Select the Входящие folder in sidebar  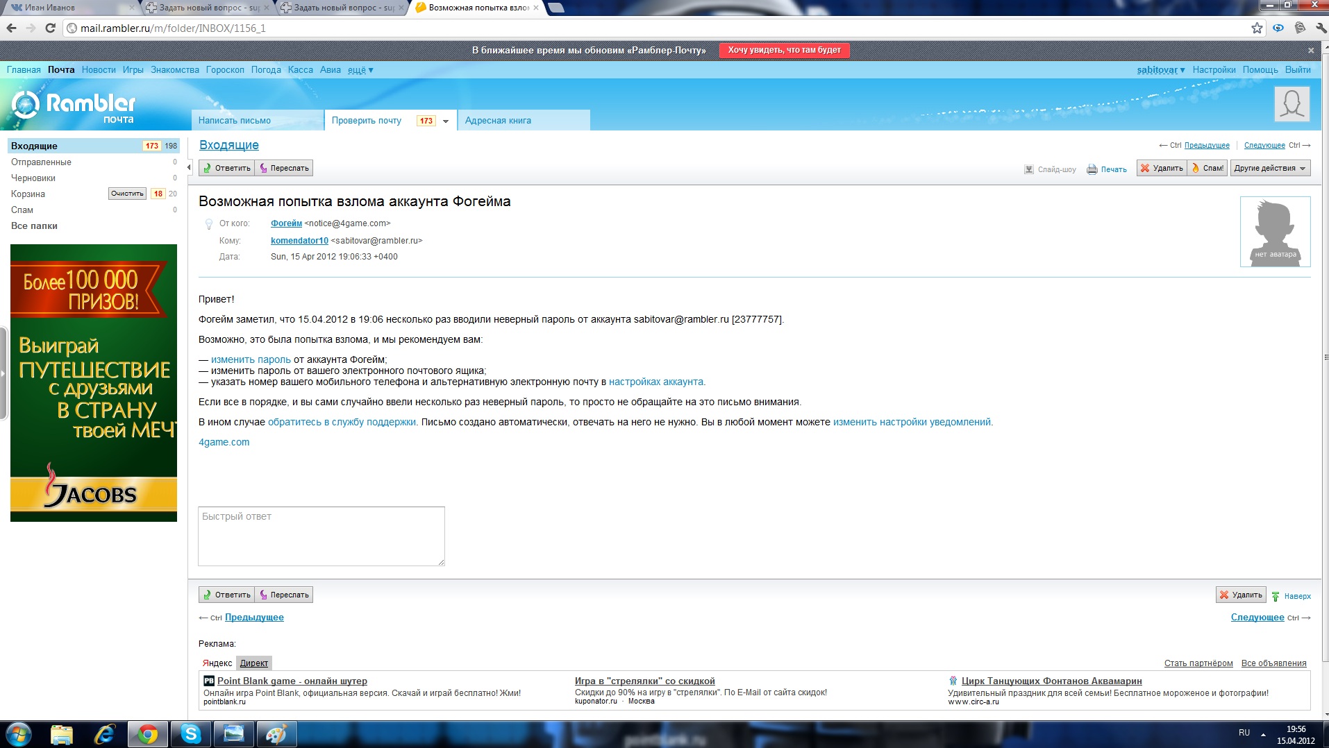coord(94,146)
